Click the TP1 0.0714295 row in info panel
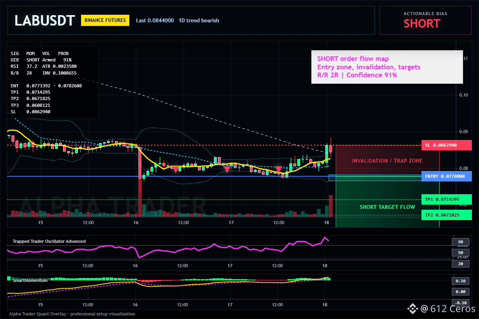Viewport: 479px width, 319px height. click(x=30, y=92)
